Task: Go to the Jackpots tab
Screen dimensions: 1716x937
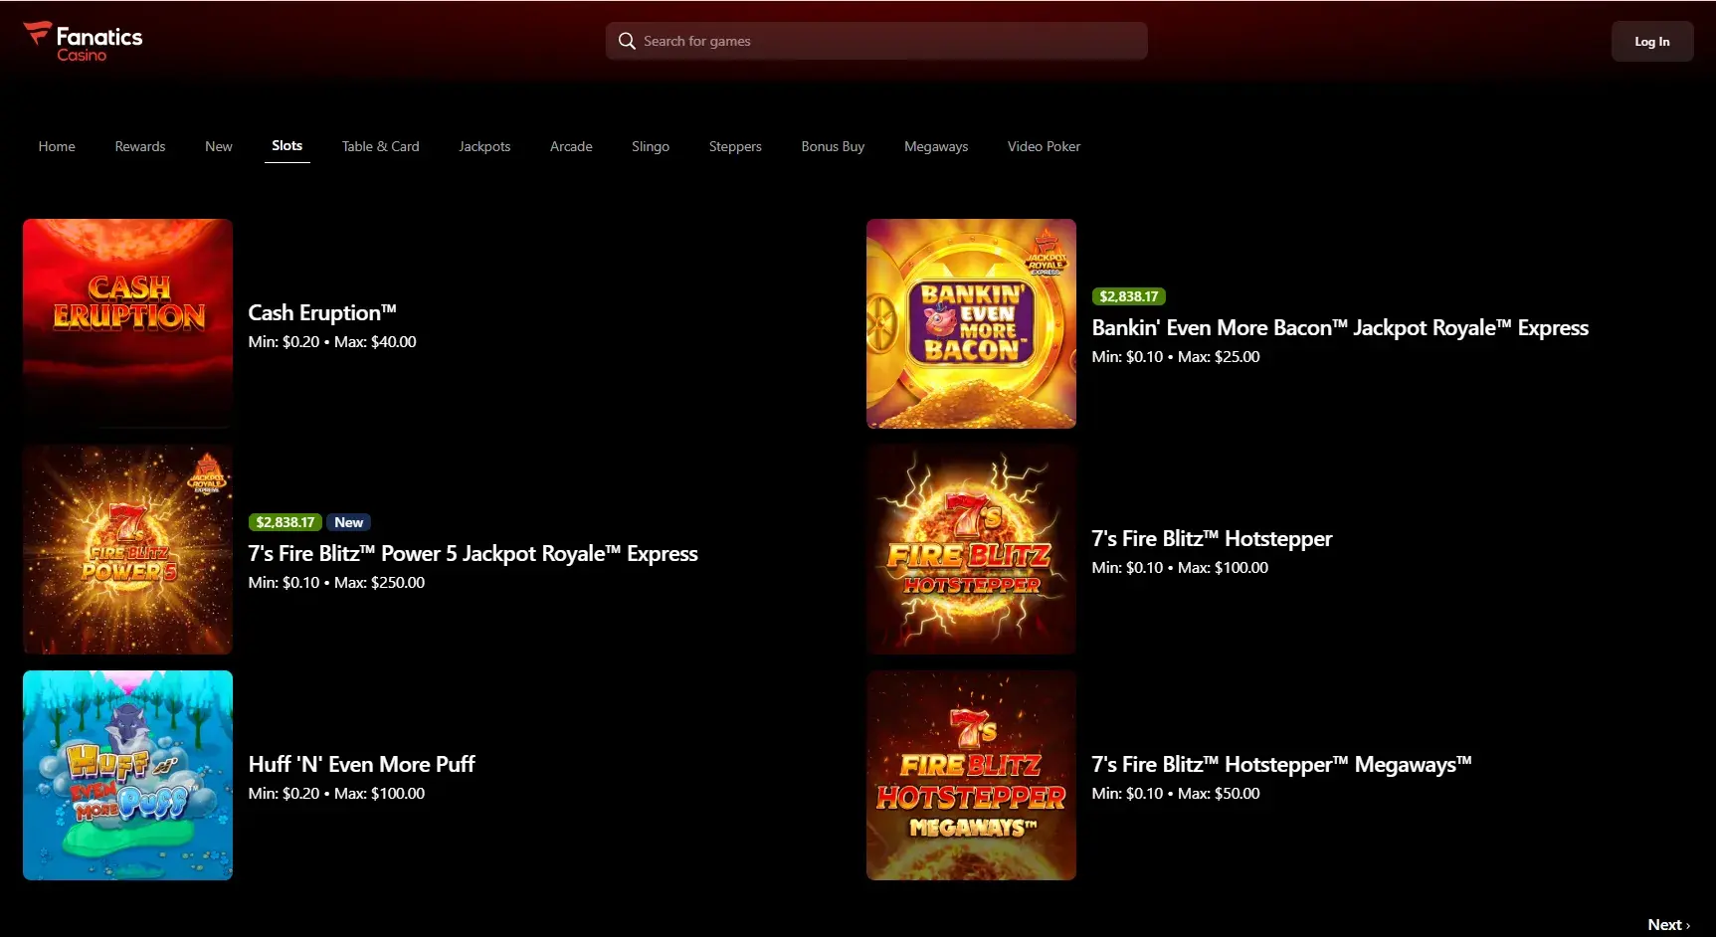Action: 484,146
